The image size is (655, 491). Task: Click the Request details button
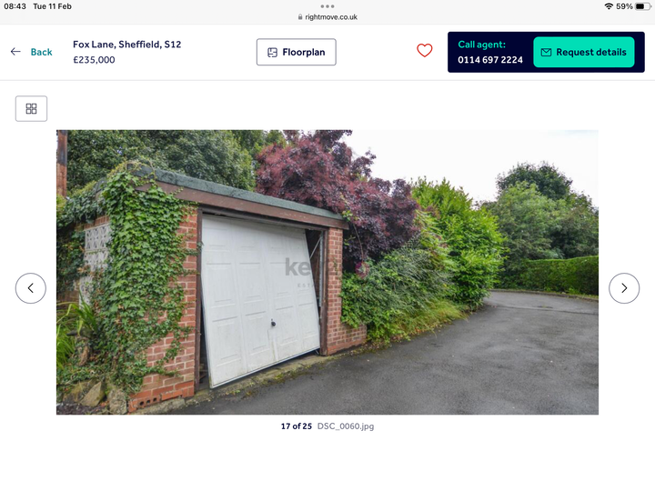tap(584, 52)
